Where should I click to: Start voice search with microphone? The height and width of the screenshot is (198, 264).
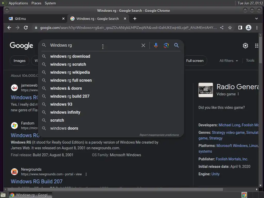coord(156,45)
